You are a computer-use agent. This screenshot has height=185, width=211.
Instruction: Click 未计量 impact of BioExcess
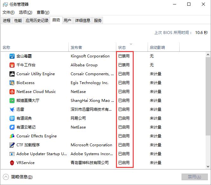(156, 83)
